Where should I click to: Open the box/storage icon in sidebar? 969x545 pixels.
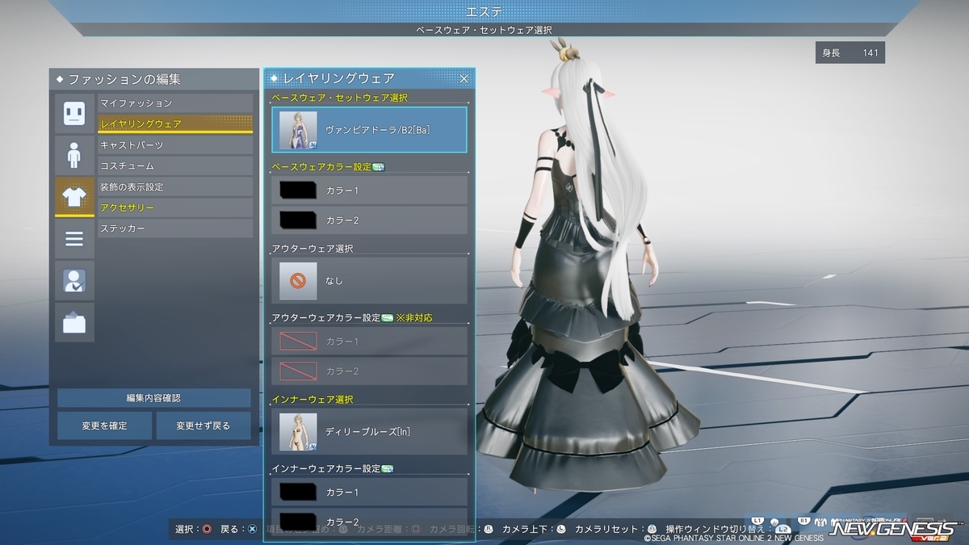pyautogui.click(x=74, y=323)
